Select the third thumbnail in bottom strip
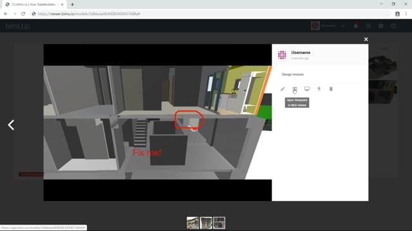This screenshot has height=231, width=412. click(x=219, y=223)
